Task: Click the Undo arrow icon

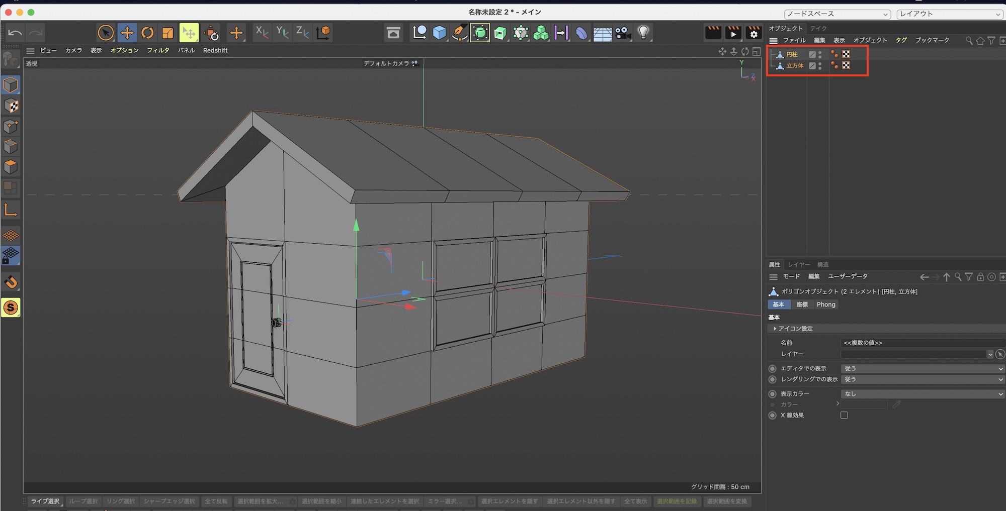Action: 15,33
